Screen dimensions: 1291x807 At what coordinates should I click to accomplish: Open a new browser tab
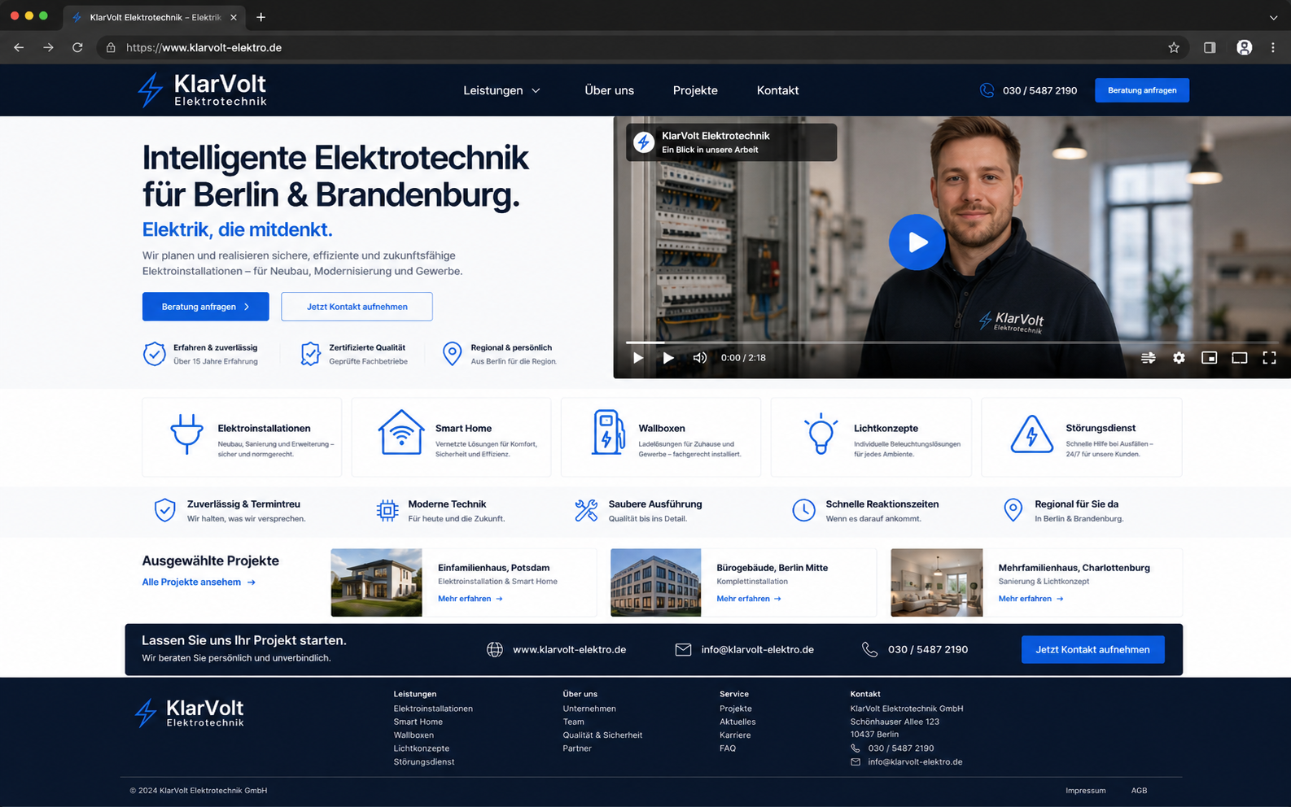tap(260, 17)
